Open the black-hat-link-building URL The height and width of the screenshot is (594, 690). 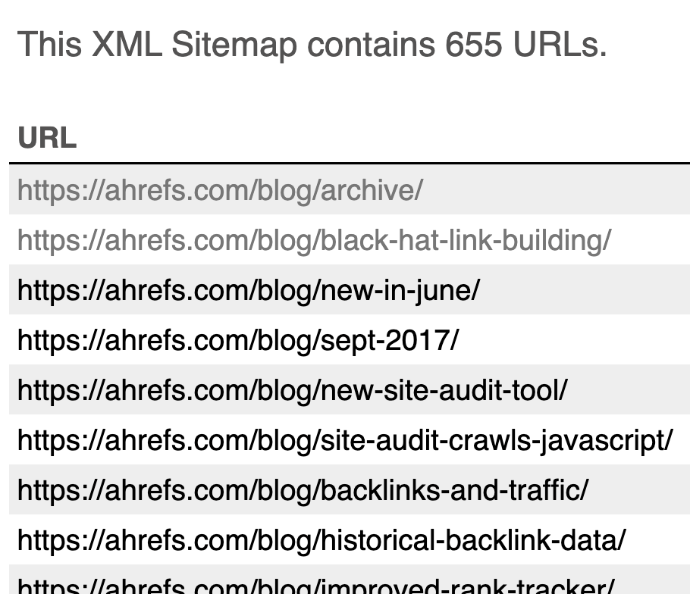[314, 240]
